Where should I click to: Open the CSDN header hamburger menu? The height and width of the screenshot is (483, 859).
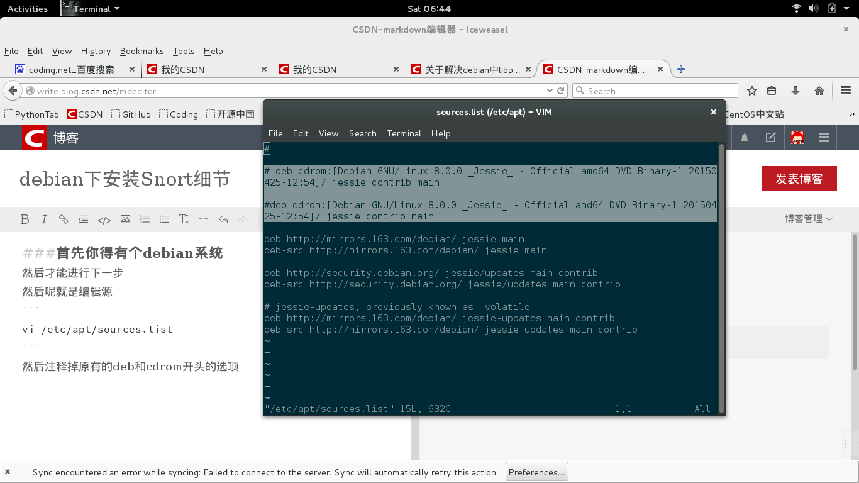pyautogui.click(x=824, y=138)
